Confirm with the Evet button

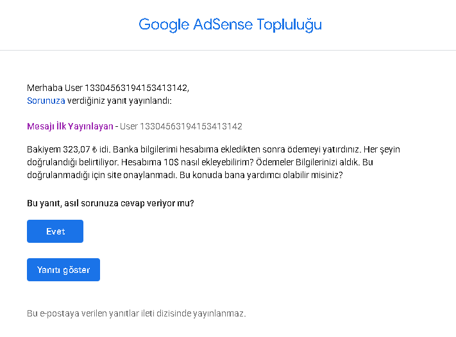55,231
